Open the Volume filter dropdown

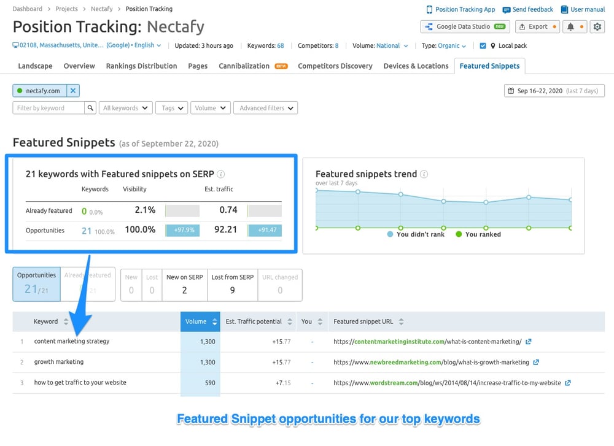click(210, 108)
